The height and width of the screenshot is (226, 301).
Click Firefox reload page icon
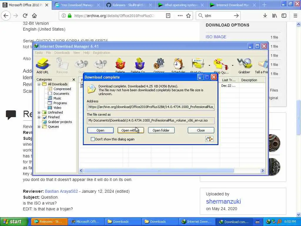click(25, 16)
